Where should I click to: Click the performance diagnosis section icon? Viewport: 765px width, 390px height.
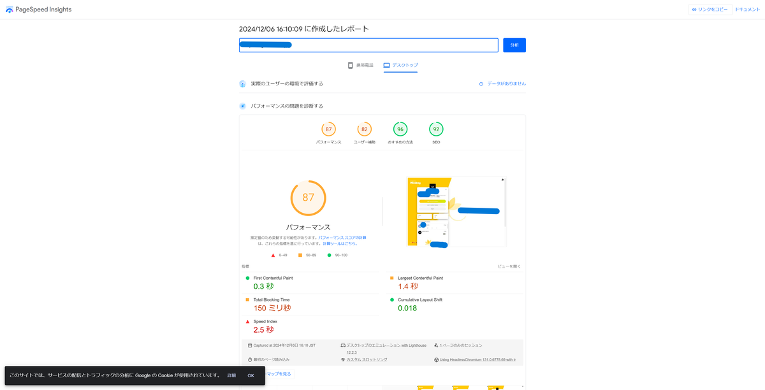pyautogui.click(x=242, y=106)
